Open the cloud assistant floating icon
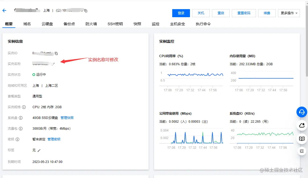This screenshot has height=178, width=308. [302, 125]
